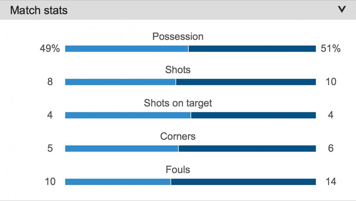Click the light blue Shots on target bar

tap(128, 115)
